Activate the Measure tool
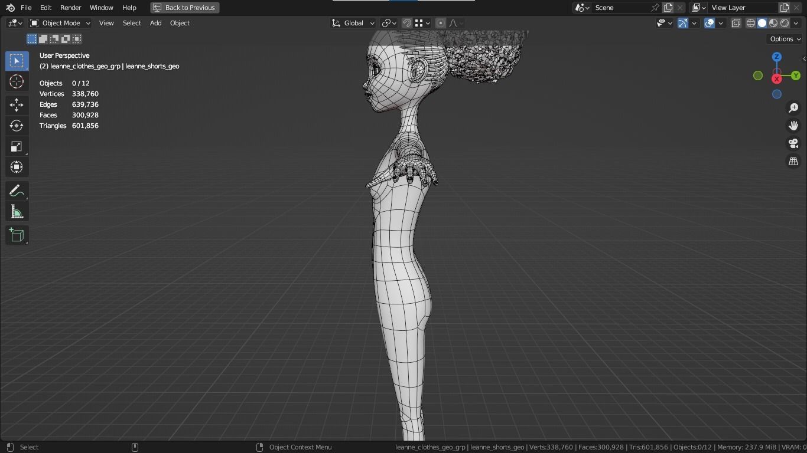This screenshot has height=453, width=807. point(17,212)
